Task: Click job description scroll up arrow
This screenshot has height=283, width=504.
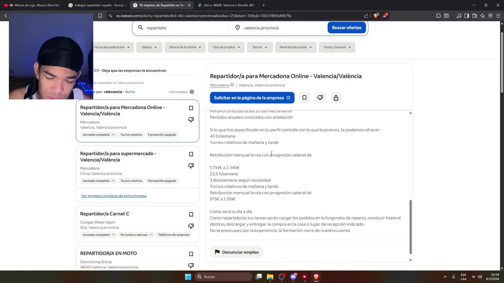Action: [x=411, y=113]
